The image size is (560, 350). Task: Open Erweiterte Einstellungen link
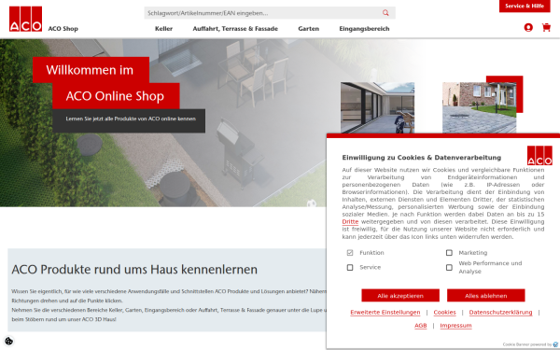click(x=385, y=312)
